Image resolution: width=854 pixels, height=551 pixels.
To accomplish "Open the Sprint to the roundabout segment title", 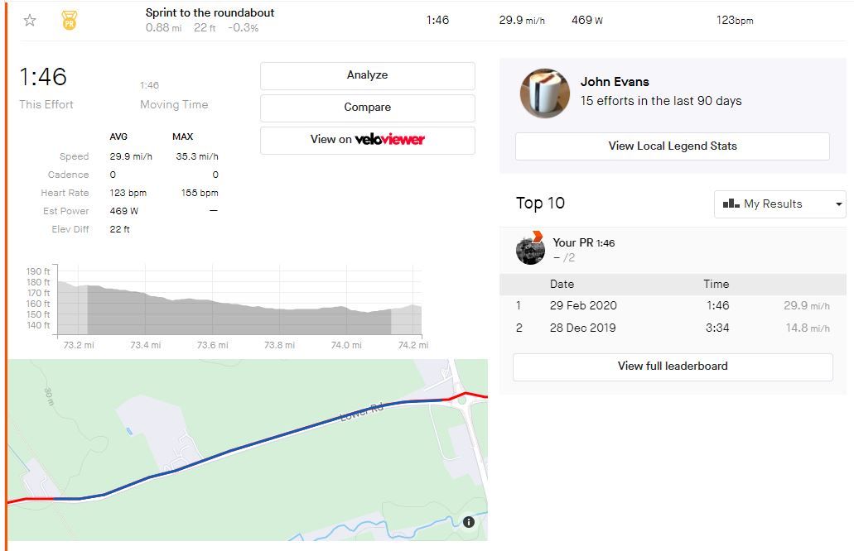I will coord(210,12).
